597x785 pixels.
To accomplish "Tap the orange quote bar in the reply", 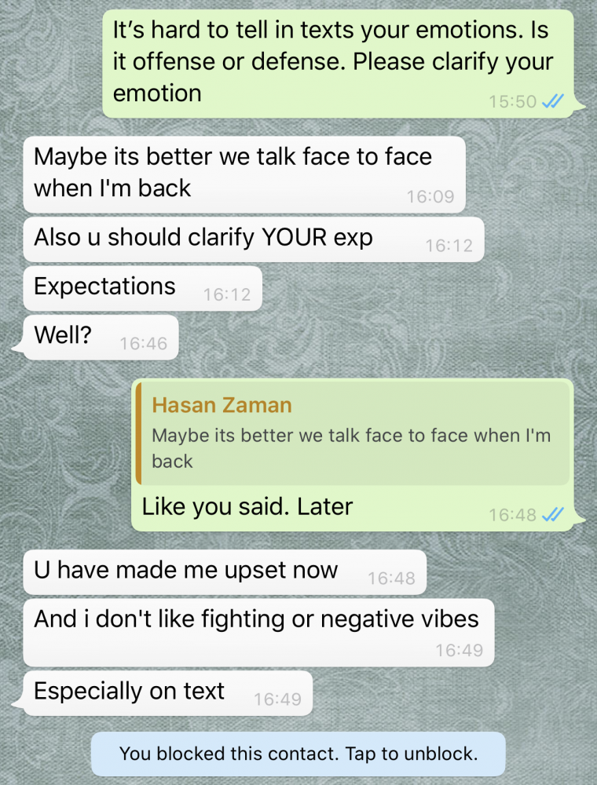I will (139, 433).
